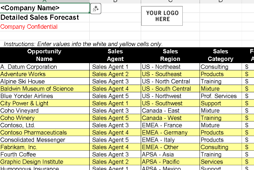254x170 pixels.
Task: Click Mixture category in Baldwin Museum row
Action: pyautogui.click(x=221, y=88)
